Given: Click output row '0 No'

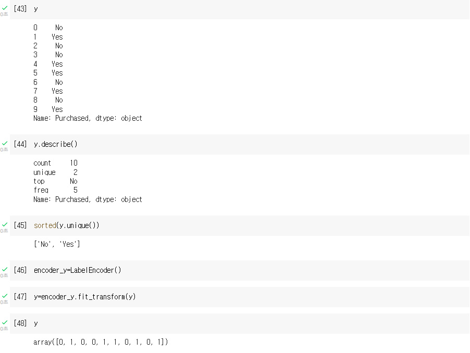Looking at the screenshot, I should 48,28.
